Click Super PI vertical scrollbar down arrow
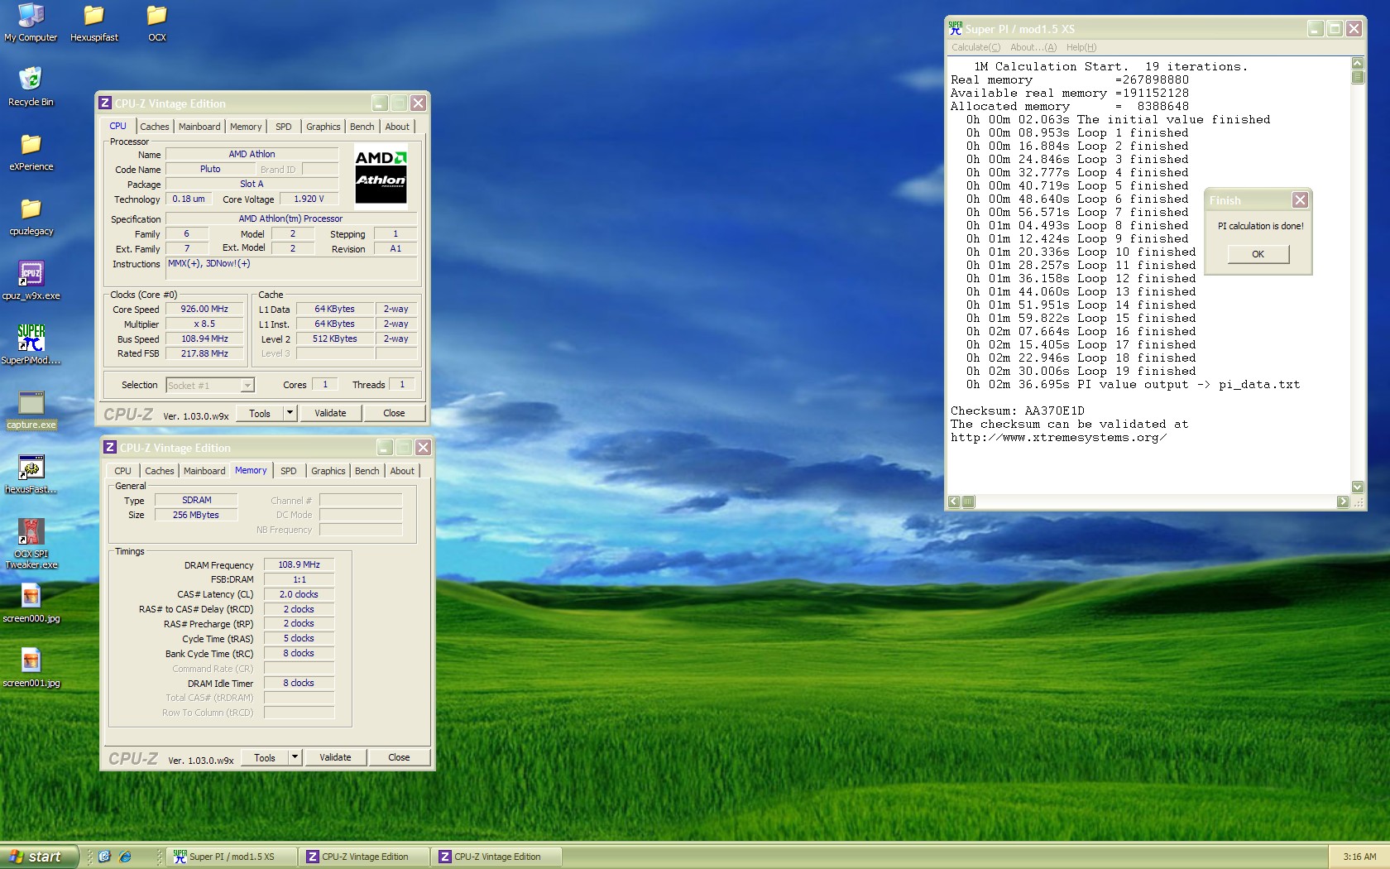The width and height of the screenshot is (1390, 869). point(1357,487)
